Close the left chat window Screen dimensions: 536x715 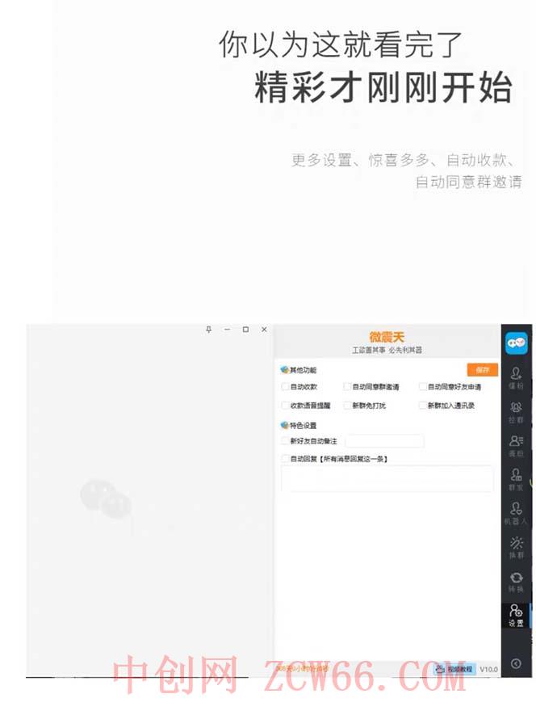point(264,330)
